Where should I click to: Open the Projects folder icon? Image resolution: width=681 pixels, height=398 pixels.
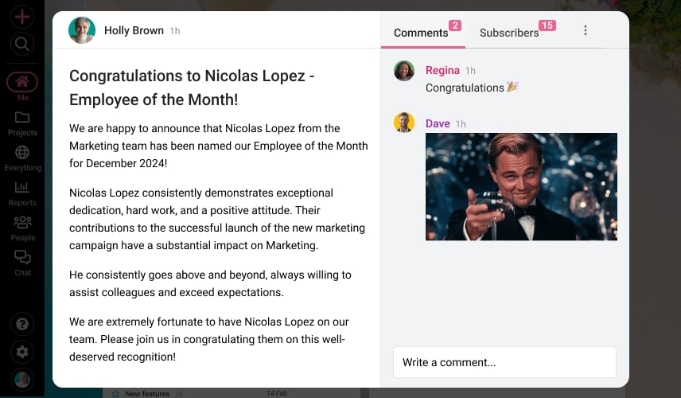coord(22,118)
